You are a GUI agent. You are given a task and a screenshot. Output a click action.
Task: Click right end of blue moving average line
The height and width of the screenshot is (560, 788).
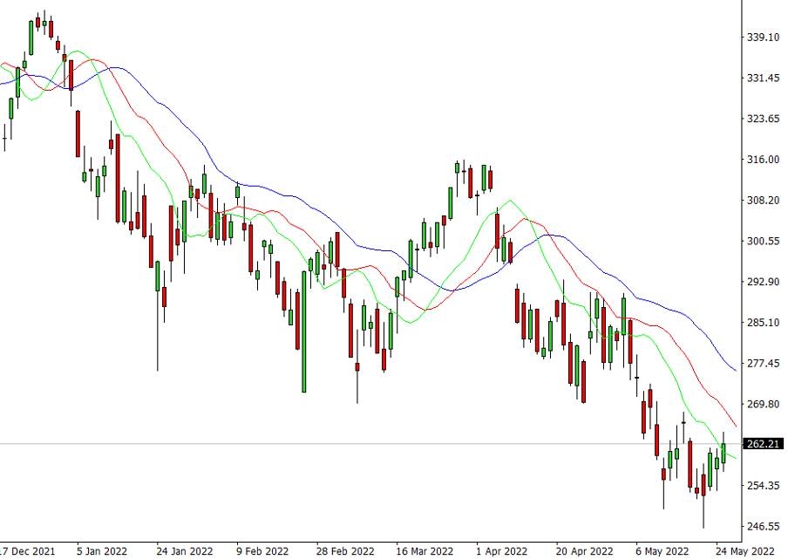coord(736,371)
